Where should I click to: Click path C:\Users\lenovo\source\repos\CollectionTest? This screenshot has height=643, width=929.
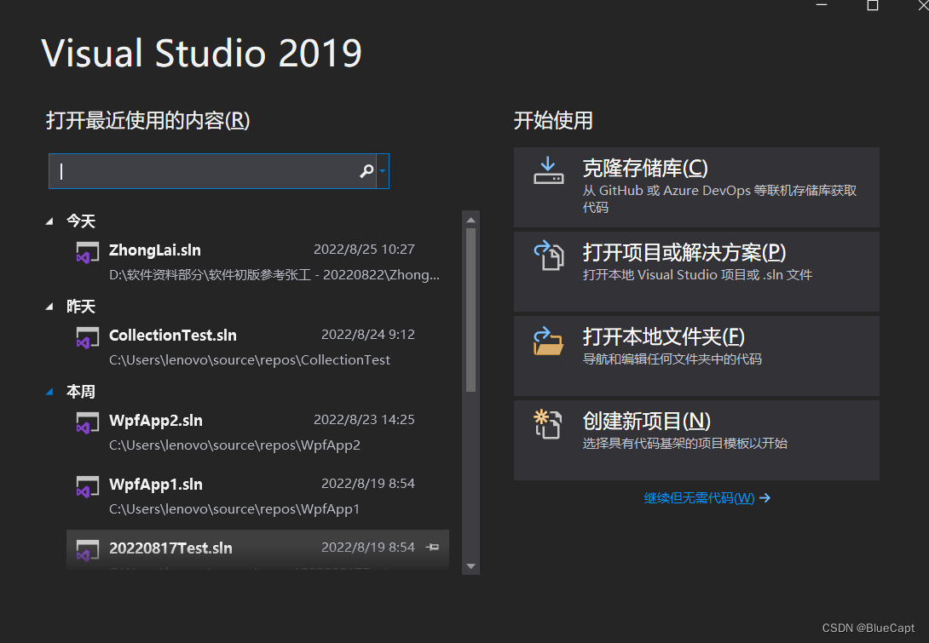tap(250, 360)
